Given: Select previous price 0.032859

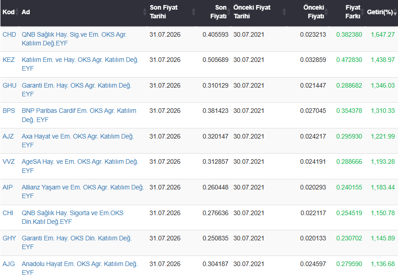Looking at the screenshot, I should (313, 60).
